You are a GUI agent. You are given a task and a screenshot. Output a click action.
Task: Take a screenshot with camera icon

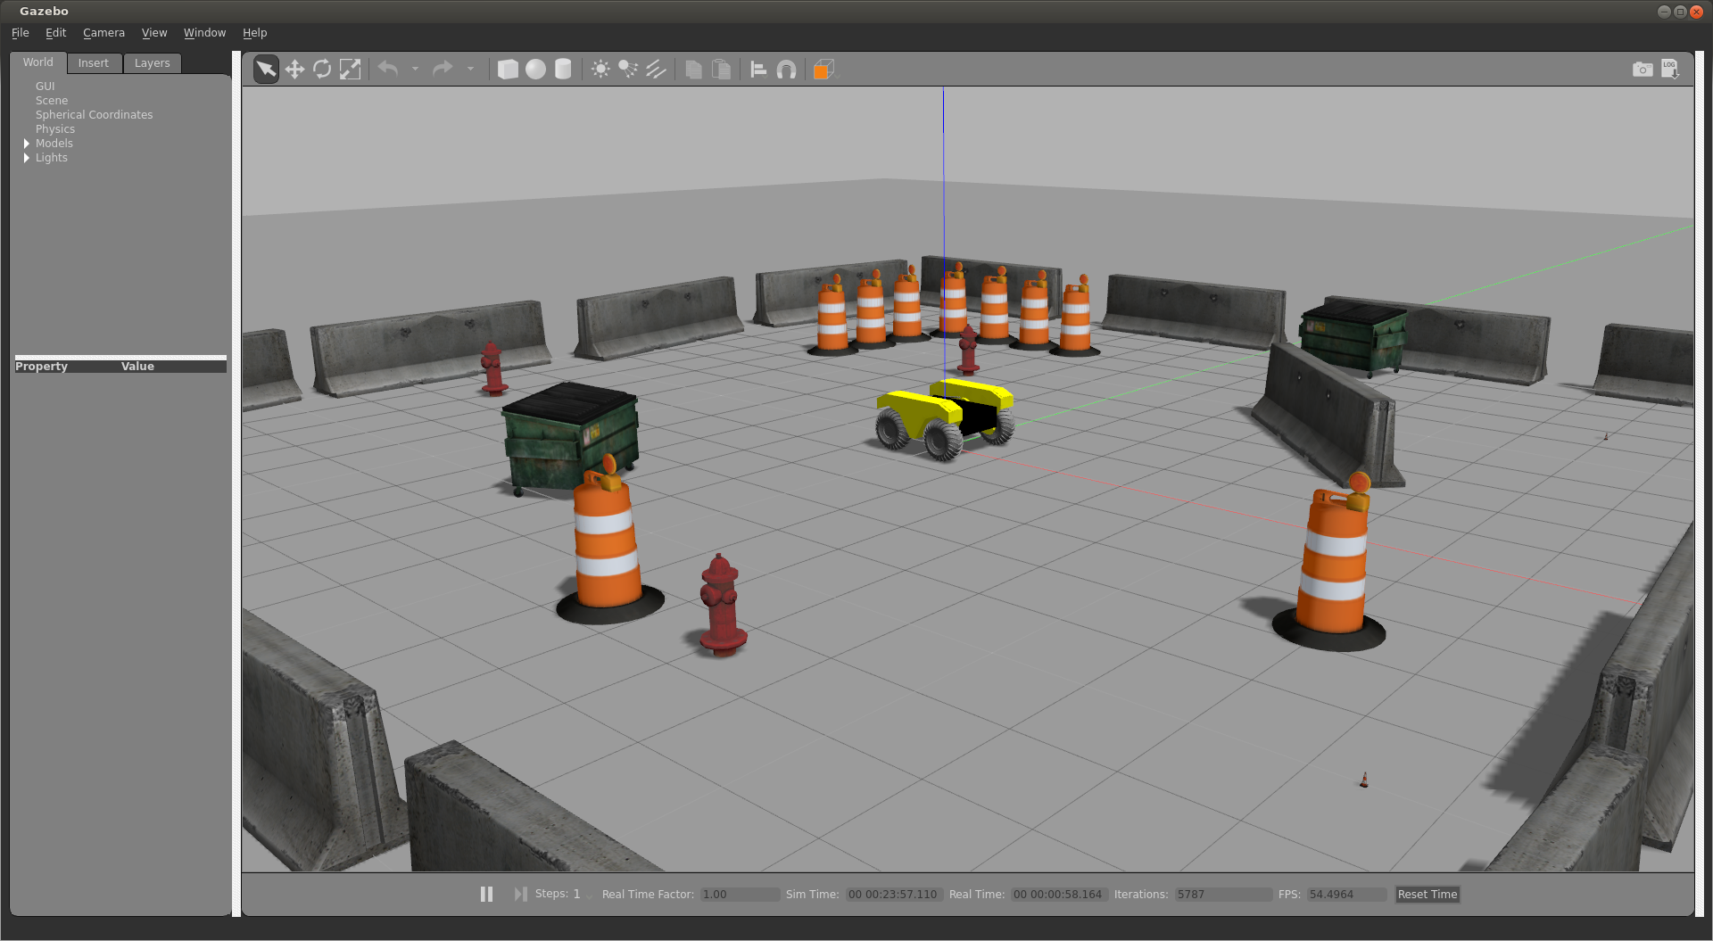pyautogui.click(x=1642, y=70)
